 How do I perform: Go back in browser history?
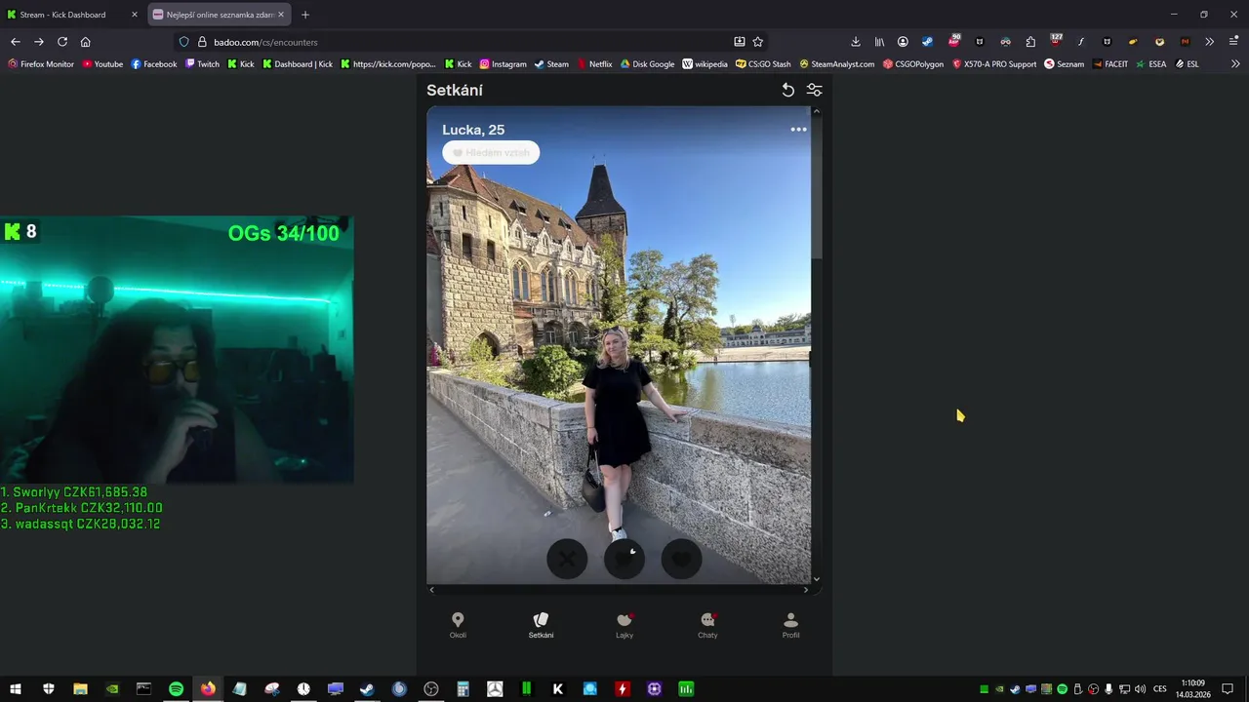coord(15,42)
